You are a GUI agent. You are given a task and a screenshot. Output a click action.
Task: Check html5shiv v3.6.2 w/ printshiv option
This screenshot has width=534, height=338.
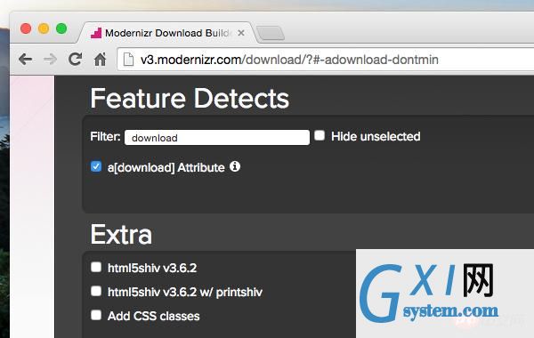click(96, 291)
